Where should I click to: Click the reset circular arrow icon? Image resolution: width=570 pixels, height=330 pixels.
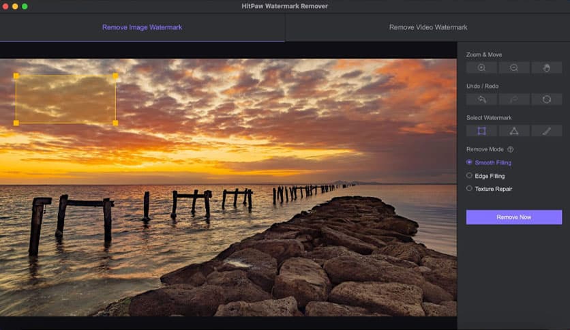546,100
